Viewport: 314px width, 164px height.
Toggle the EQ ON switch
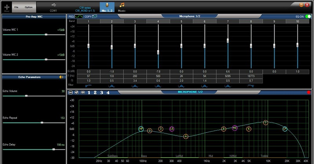[x=308, y=17]
